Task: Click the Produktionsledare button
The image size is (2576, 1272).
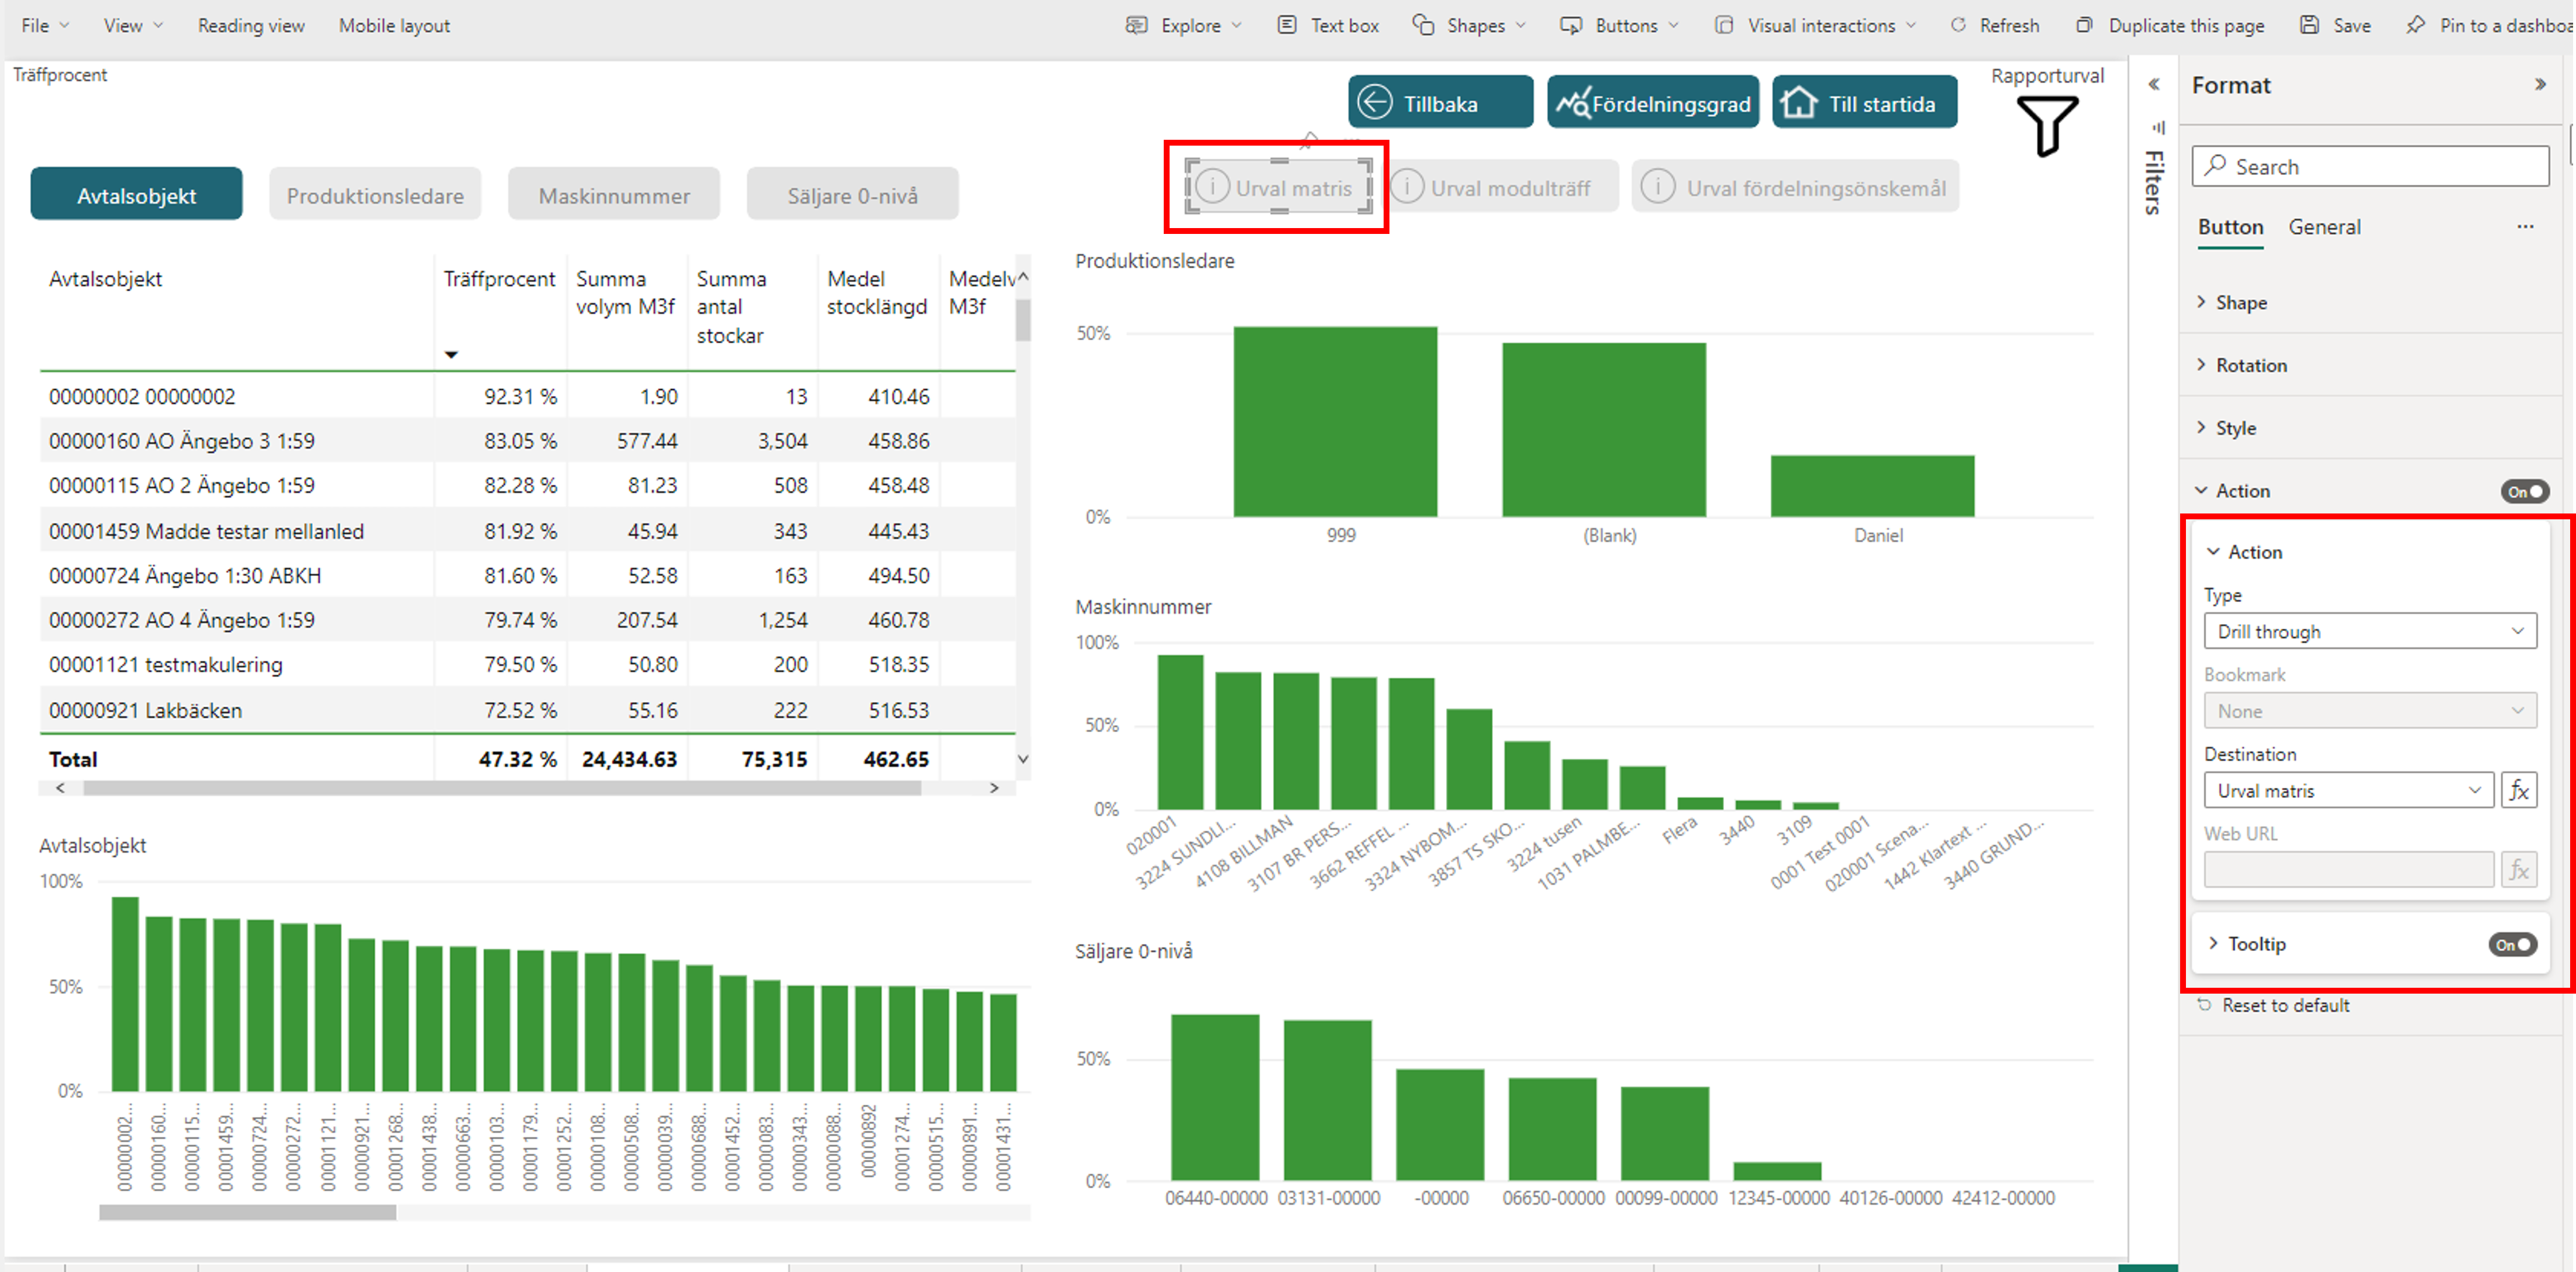Action: pyautogui.click(x=375, y=195)
